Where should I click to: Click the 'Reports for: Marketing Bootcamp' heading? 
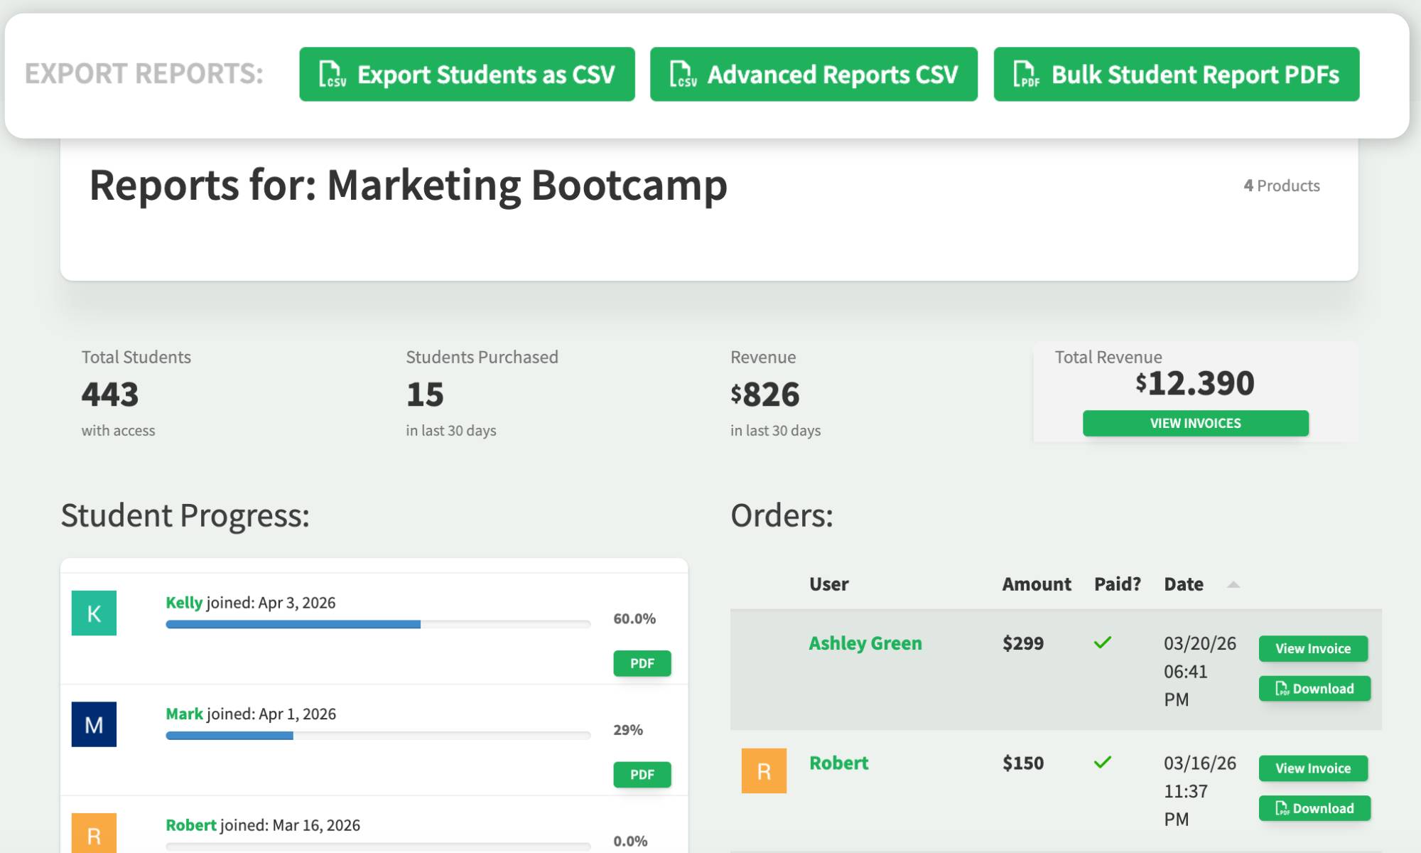click(x=409, y=186)
